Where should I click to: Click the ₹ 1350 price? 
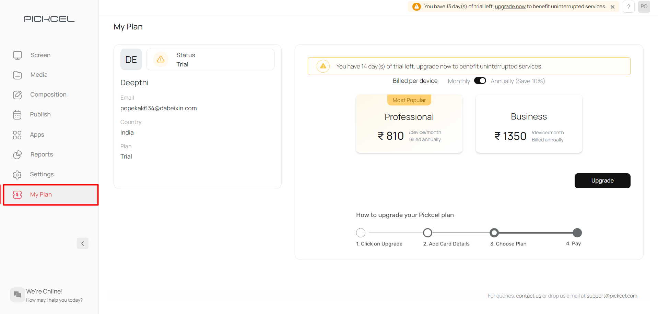[510, 136]
